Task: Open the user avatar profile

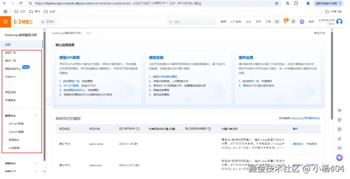Action: [x=339, y=22]
